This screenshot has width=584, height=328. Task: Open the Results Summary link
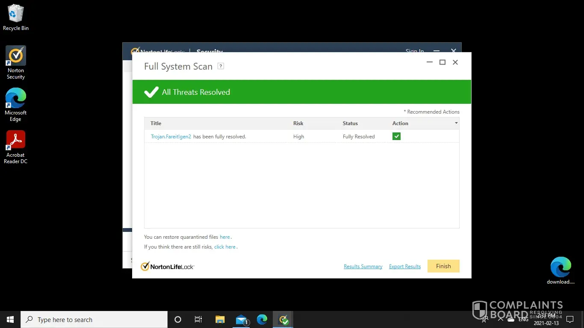click(363, 266)
